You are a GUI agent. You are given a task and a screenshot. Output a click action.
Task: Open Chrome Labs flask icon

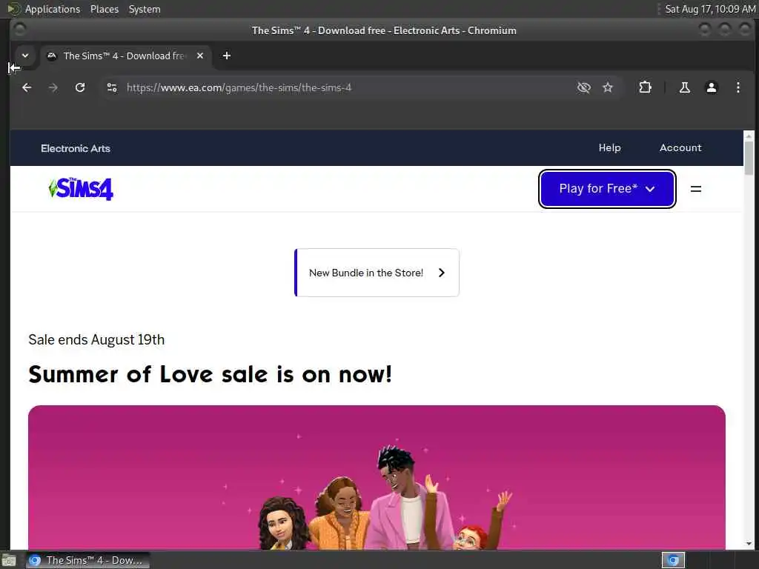[684, 87]
